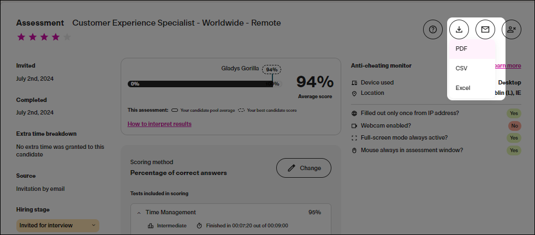Click the Change scoring method button
535x235 pixels.
pos(304,168)
